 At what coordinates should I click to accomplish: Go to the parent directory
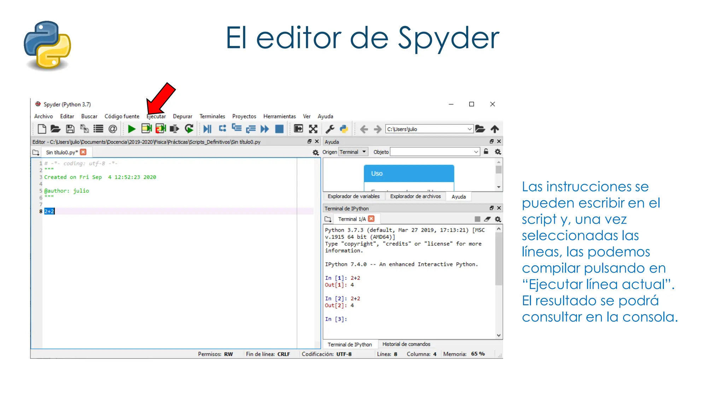click(x=495, y=129)
